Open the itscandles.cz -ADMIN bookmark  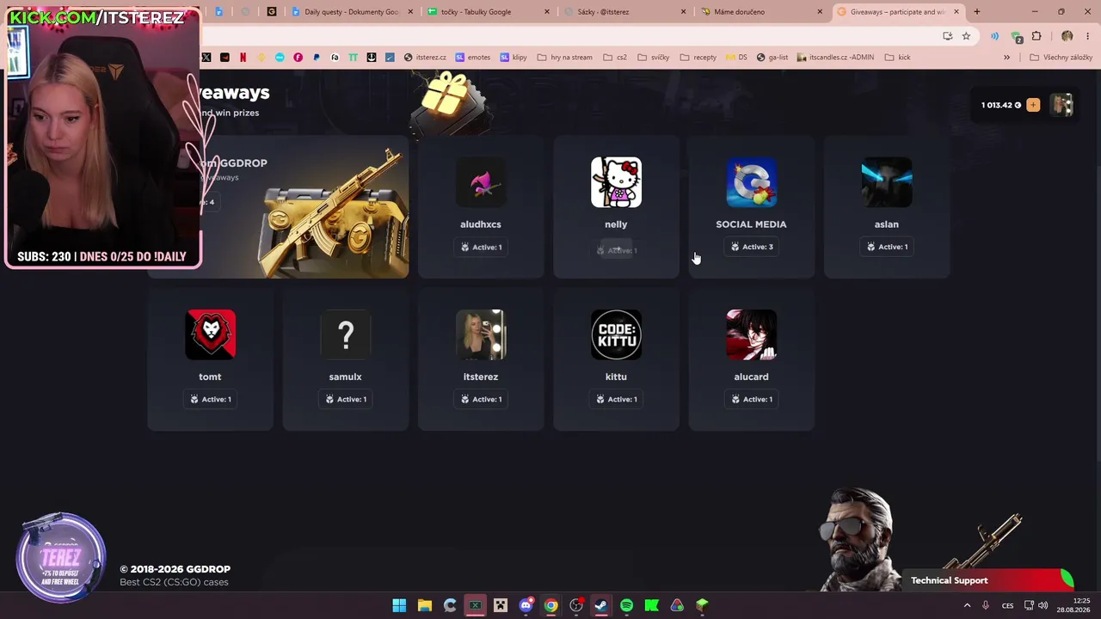pyautogui.click(x=835, y=58)
